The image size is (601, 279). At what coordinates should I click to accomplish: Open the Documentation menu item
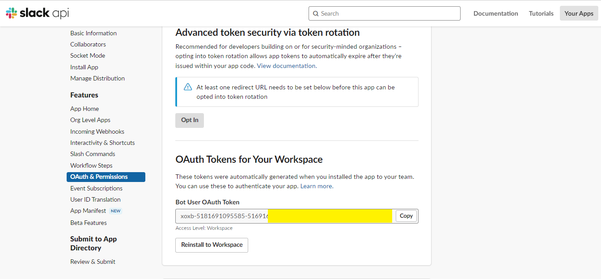(496, 13)
